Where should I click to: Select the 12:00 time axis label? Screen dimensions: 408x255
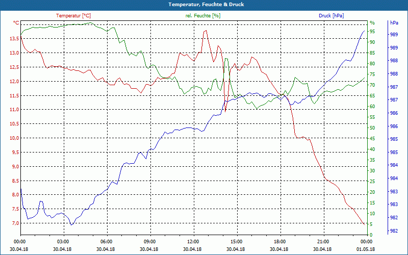pyautogui.click(x=192, y=242)
